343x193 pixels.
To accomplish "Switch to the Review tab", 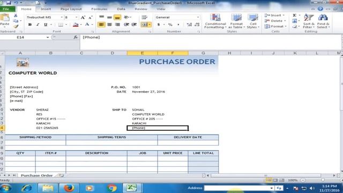I will coord(140,9).
